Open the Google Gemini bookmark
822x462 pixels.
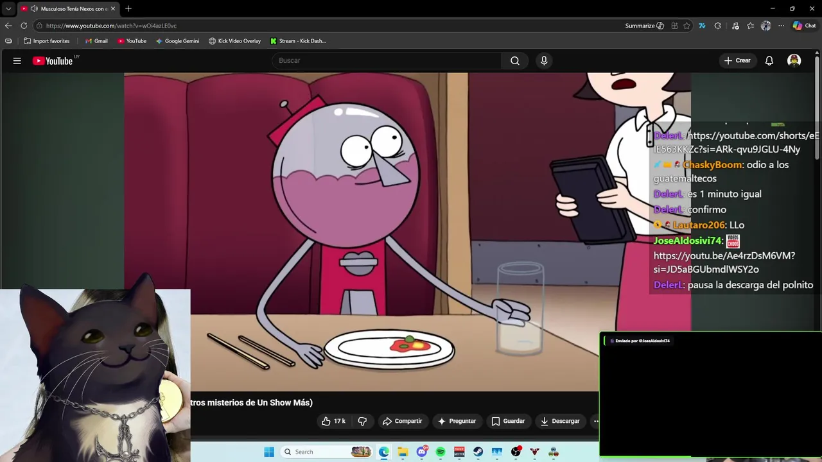tap(177, 41)
